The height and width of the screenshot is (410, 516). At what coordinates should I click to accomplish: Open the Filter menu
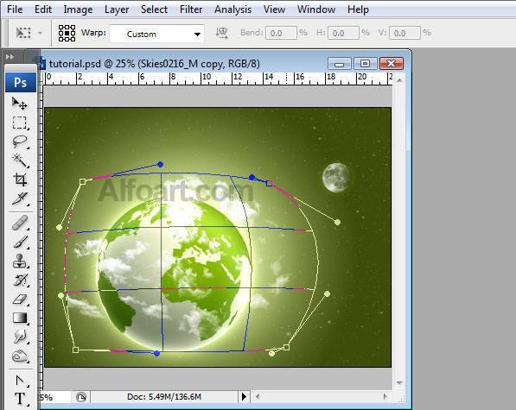(191, 9)
